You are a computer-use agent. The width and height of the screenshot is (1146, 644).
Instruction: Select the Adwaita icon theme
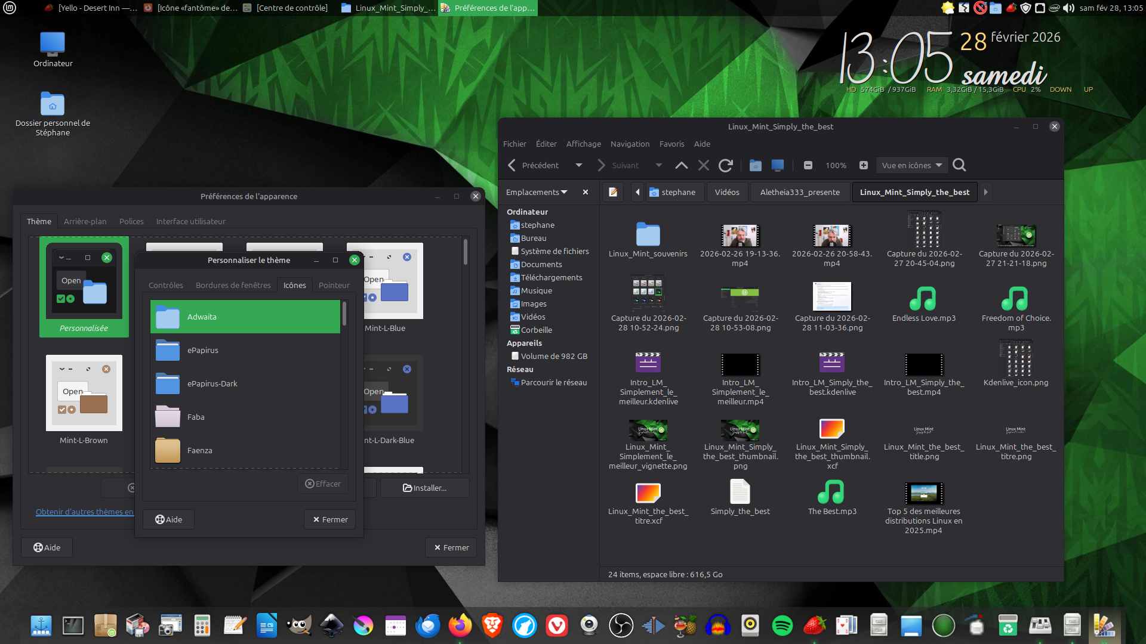[x=245, y=317]
